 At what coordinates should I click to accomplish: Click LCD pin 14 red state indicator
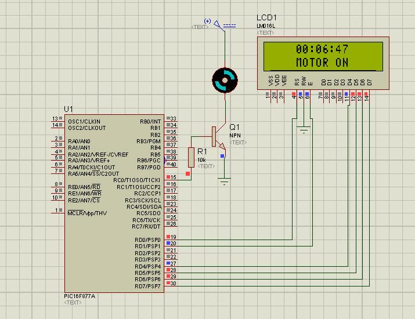coord(366,94)
